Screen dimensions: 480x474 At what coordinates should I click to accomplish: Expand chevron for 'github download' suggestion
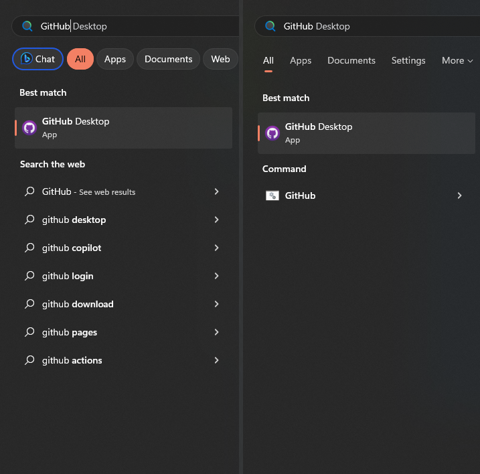(216, 304)
